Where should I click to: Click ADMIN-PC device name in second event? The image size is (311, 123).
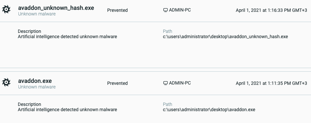pyautogui.click(x=180, y=83)
